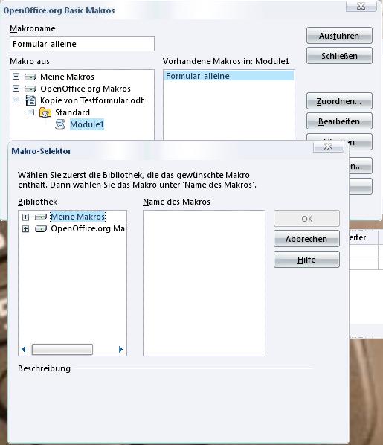This screenshot has width=383, height=445.
Task: Click the Module1 script icon
Action: [59, 124]
